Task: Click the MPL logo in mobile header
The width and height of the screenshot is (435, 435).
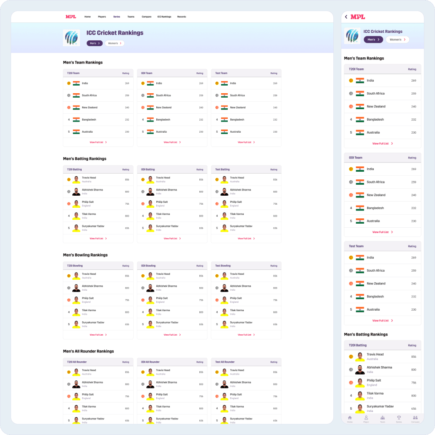Action: tap(358, 17)
